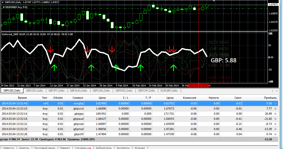The height and width of the screenshot is (149, 283).
Task: Click the profit value -21.60
Action: [268, 119]
